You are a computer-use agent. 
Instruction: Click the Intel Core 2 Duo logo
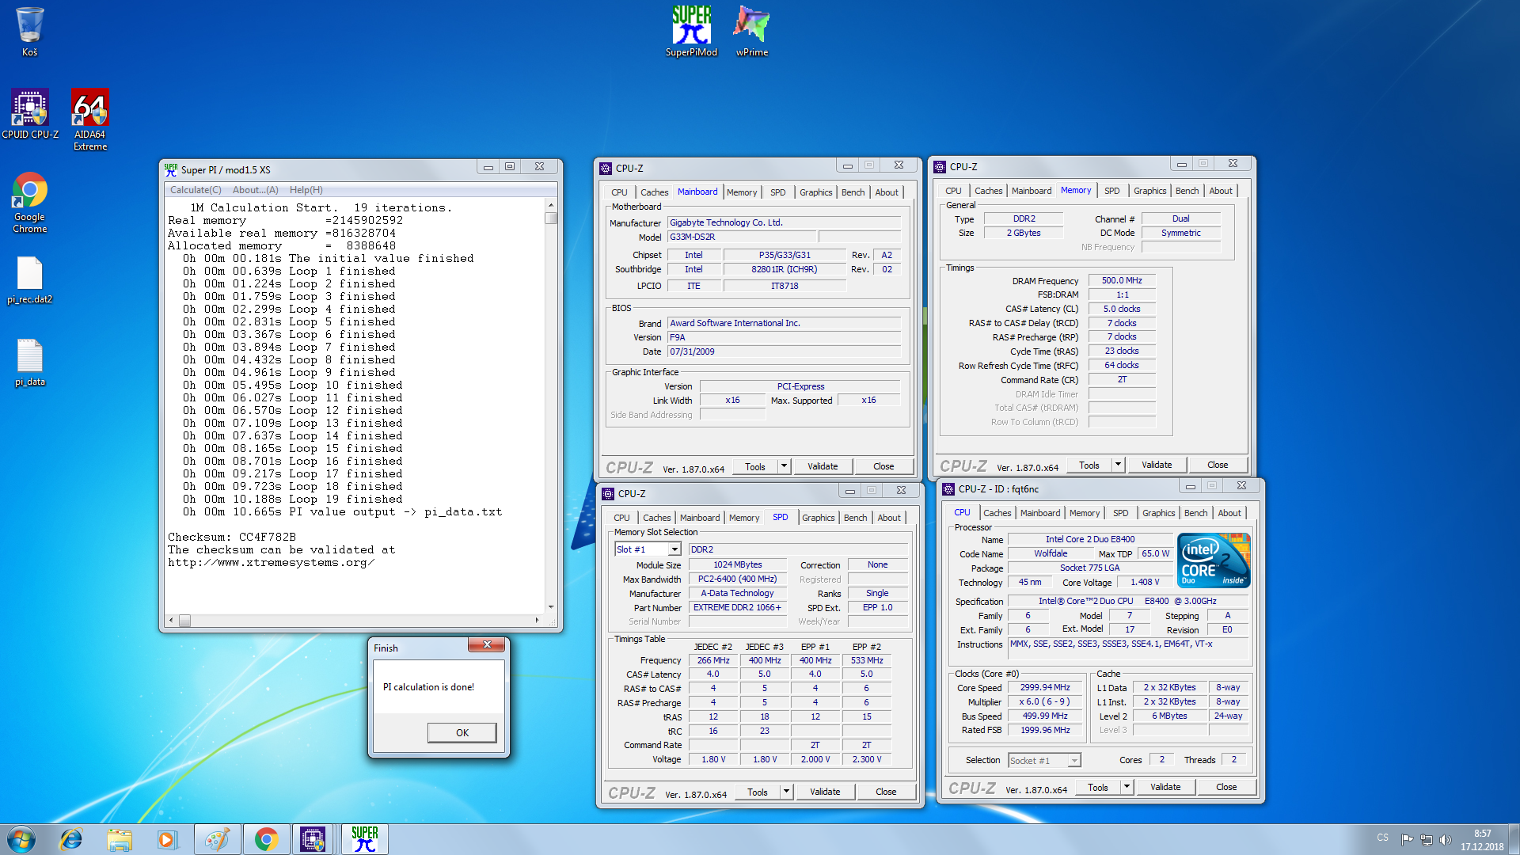(1214, 560)
